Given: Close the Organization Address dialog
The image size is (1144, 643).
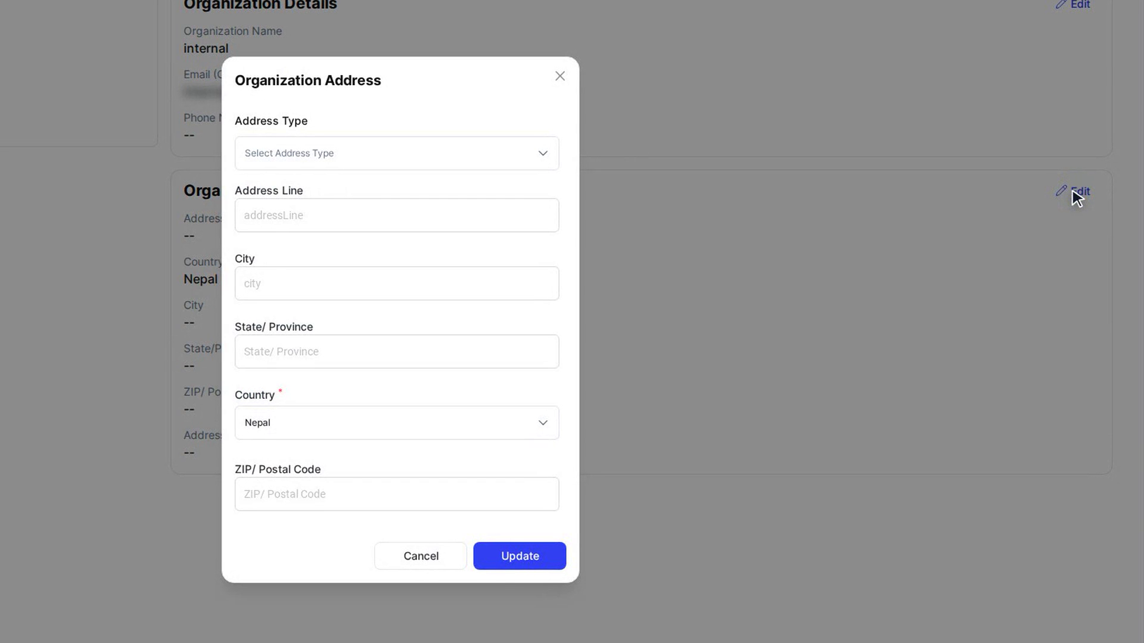Looking at the screenshot, I should click(x=559, y=76).
